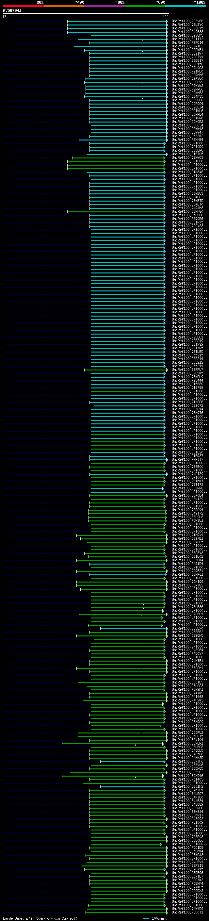209x921 pixels.
Task: Select label UniRef100_B0XBP1
Action: (x=187, y=743)
